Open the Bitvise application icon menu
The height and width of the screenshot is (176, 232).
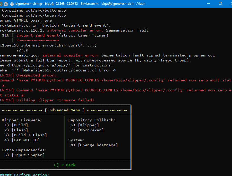click(1, 4)
